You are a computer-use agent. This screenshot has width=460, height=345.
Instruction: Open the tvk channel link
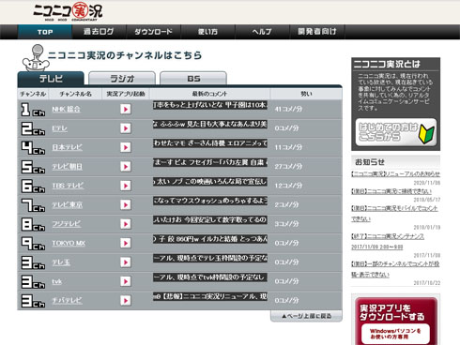56,281
